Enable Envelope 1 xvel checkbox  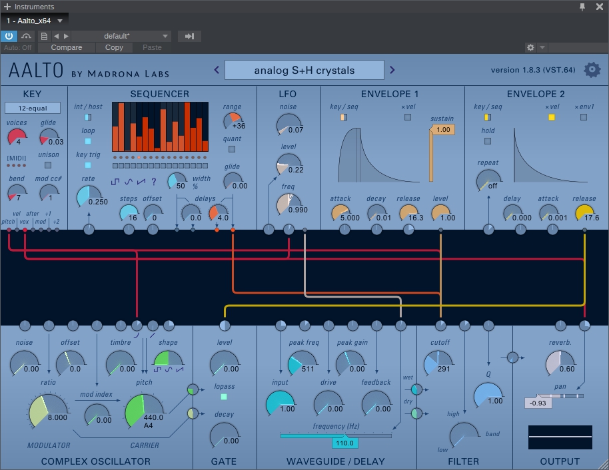point(407,117)
